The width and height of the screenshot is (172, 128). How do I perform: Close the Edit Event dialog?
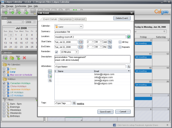click(131, 13)
